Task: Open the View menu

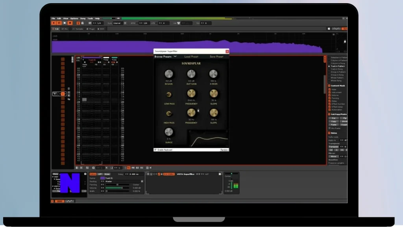Action: [66, 19]
